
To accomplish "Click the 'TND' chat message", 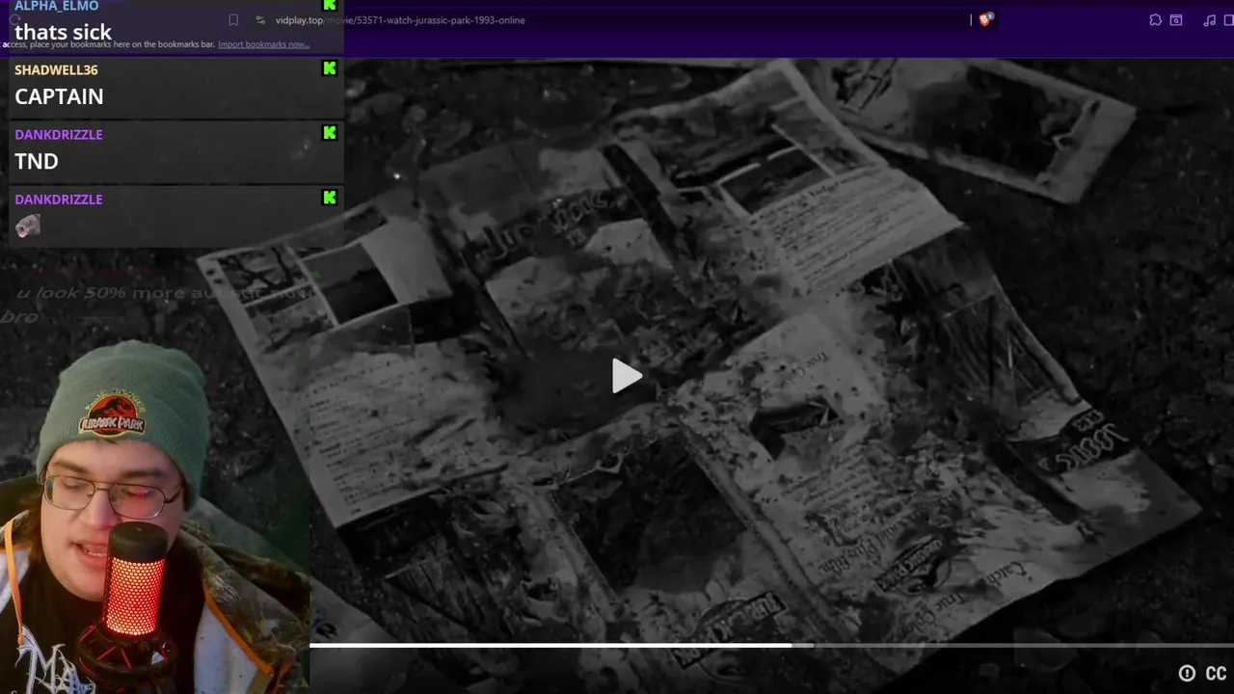I will coord(37,161).
